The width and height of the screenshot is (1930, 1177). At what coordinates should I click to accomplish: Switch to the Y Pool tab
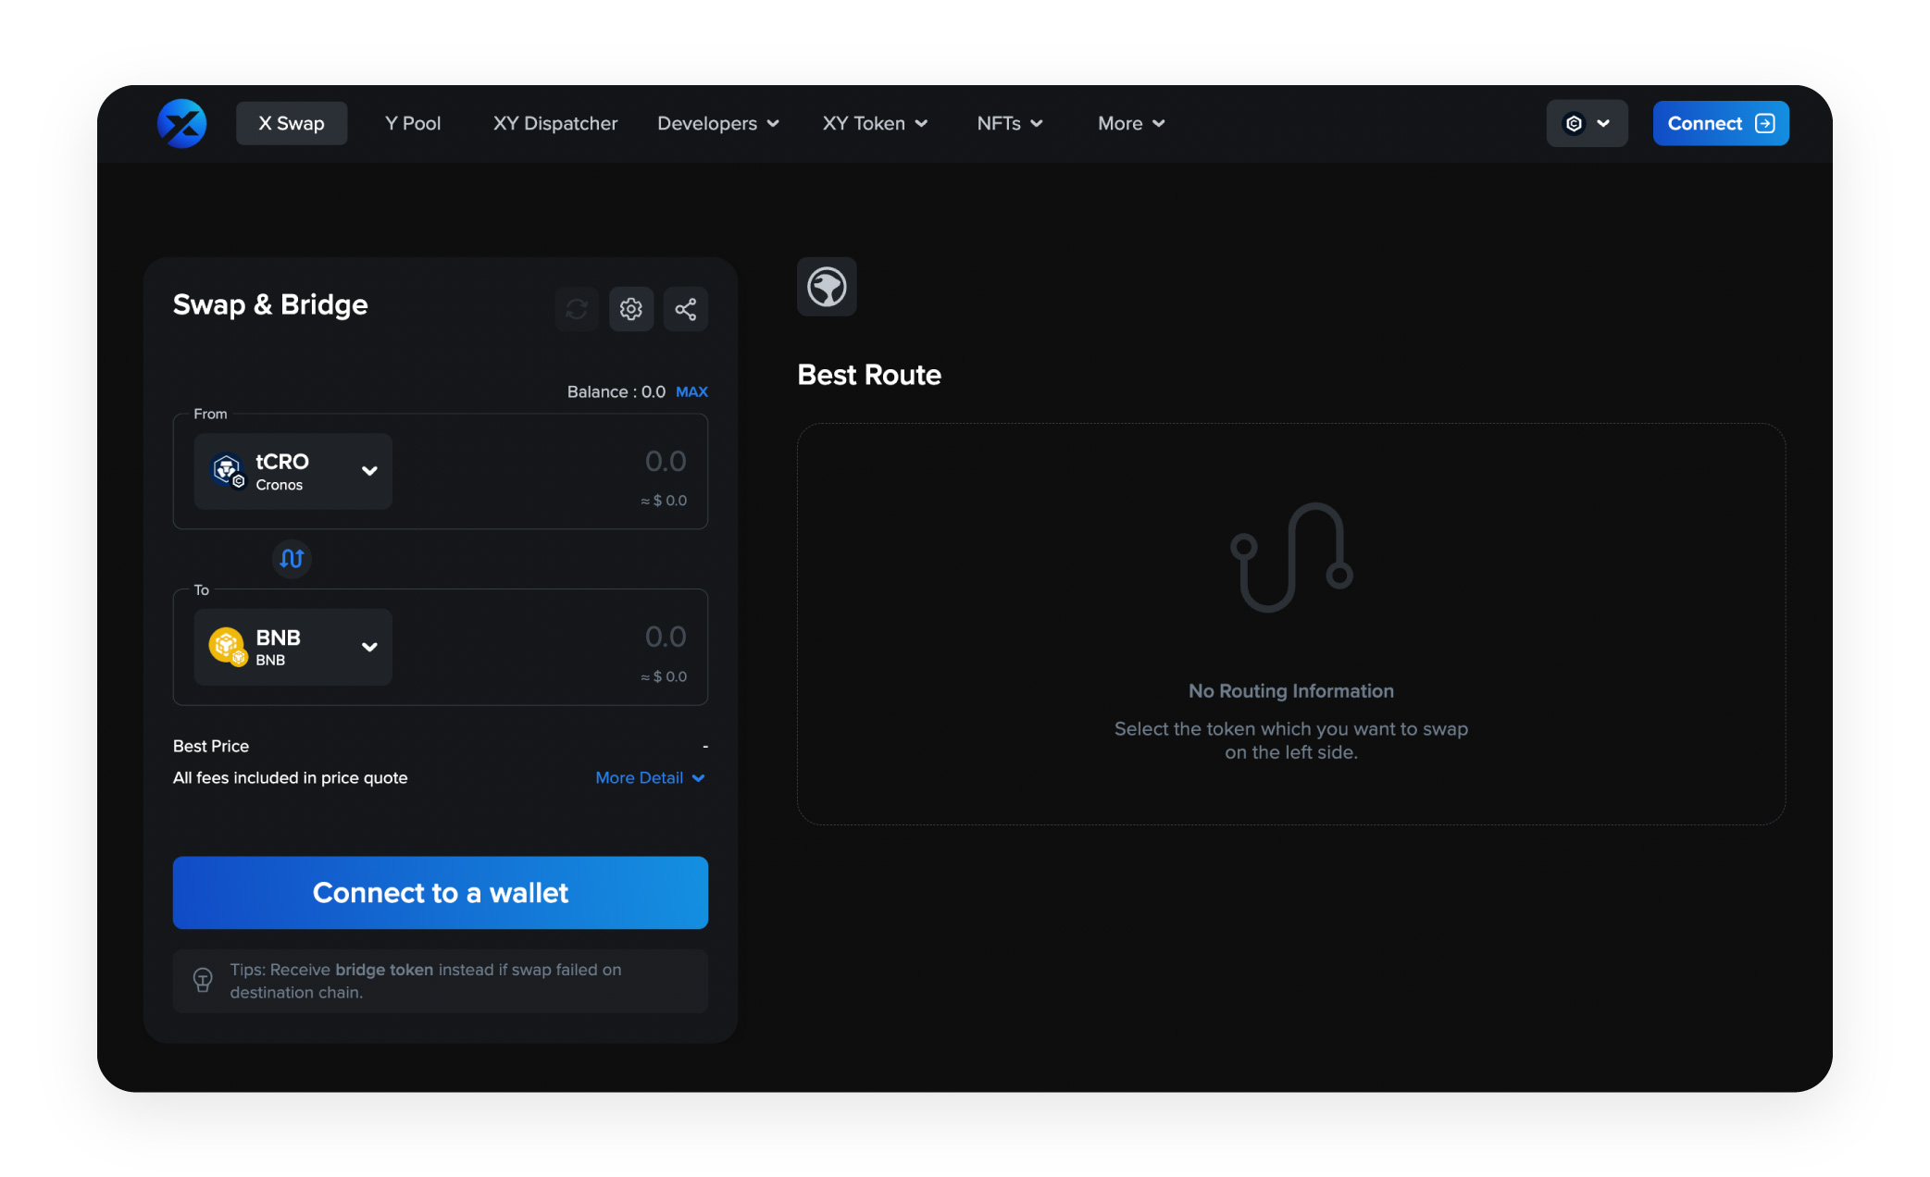click(x=413, y=123)
